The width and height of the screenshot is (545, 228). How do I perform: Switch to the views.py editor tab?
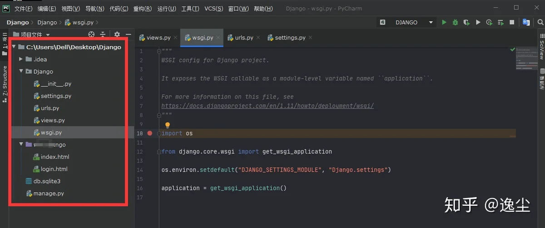[159, 38]
